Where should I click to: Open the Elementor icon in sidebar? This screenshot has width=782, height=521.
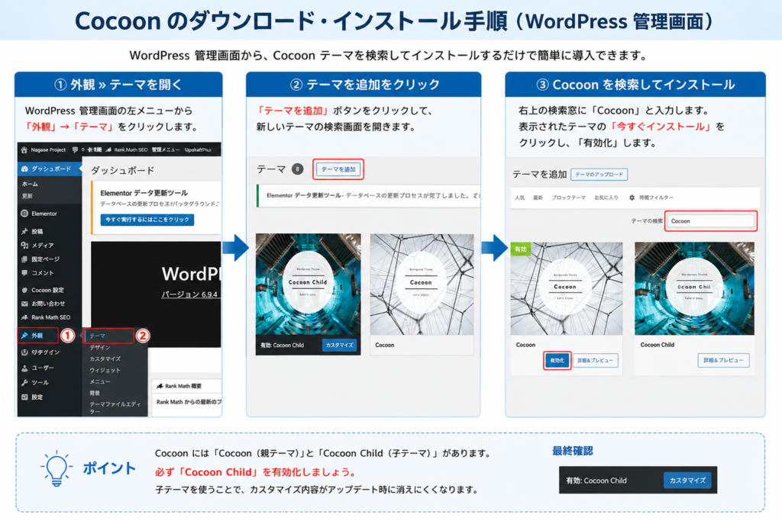point(24,214)
